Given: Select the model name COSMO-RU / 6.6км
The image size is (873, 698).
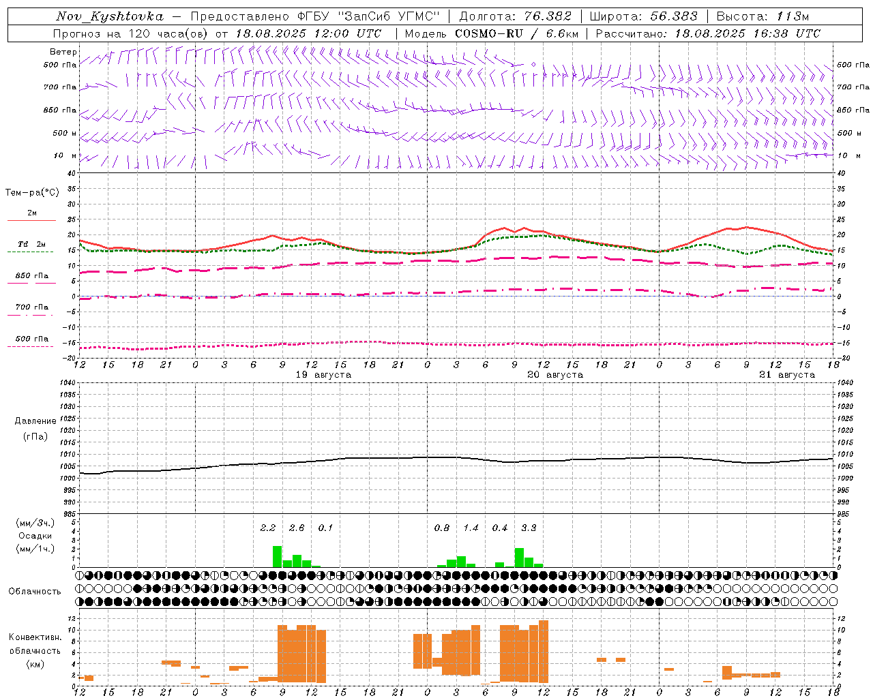Looking at the screenshot, I should point(518,33).
